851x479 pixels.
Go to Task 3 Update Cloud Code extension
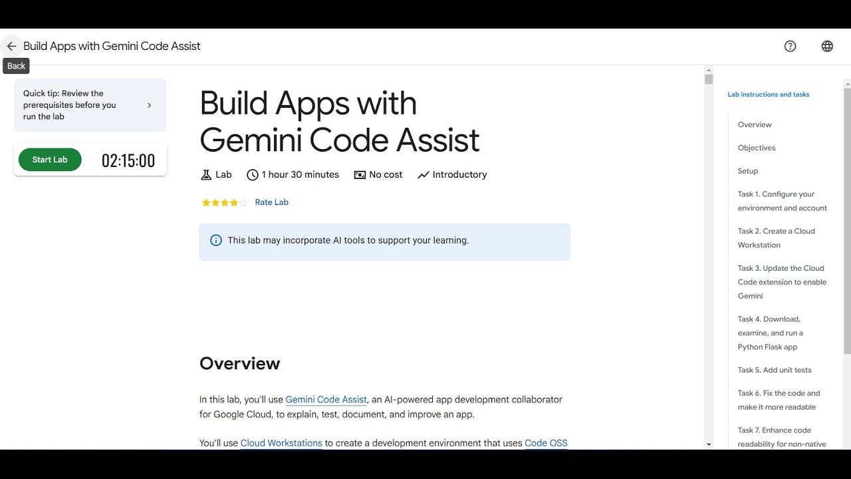[783, 282]
